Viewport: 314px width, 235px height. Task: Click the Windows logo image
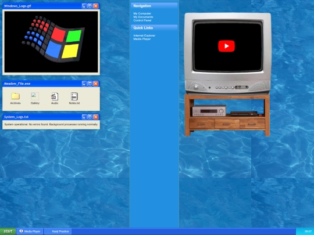pos(51,42)
